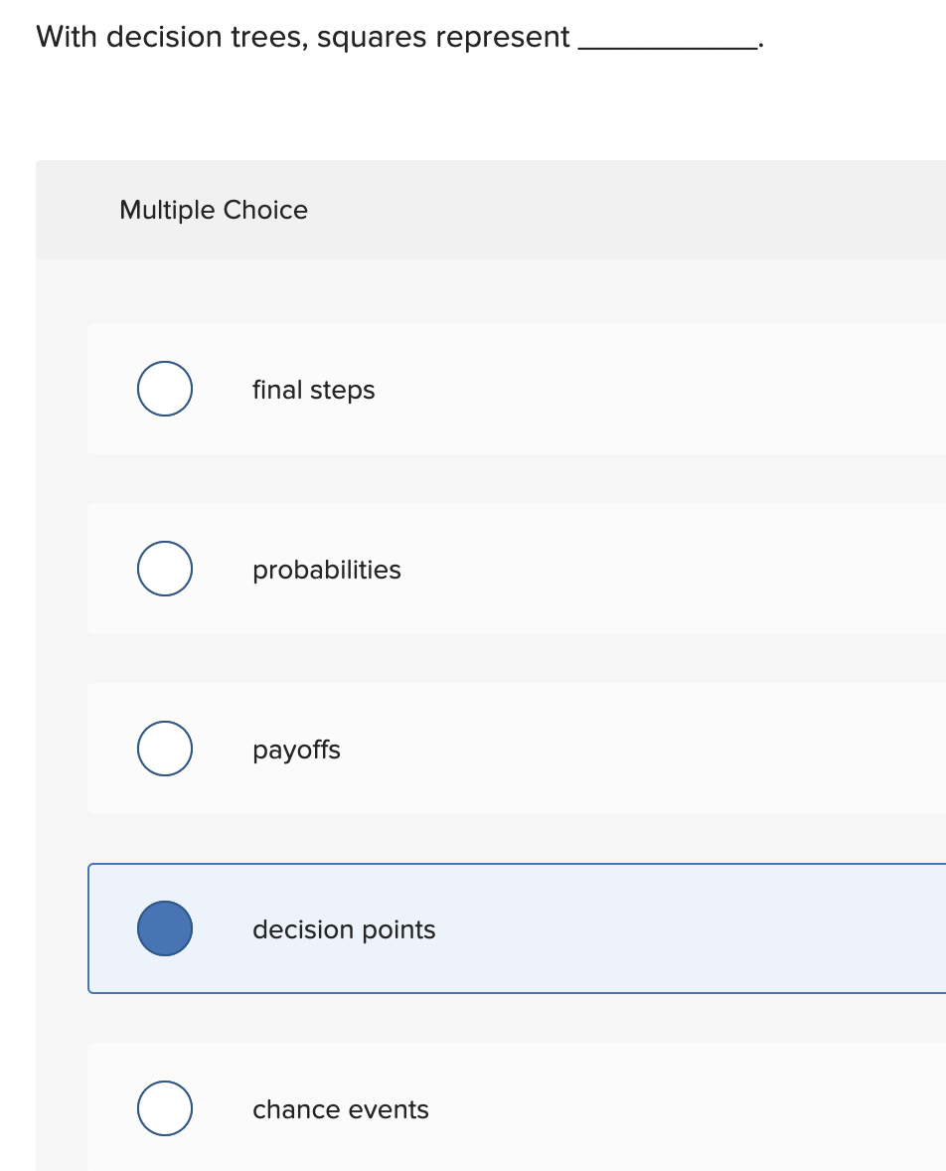Image resolution: width=946 pixels, height=1171 pixels.
Task: Choose the bottommost answer radio button
Action: tap(164, 1108)
